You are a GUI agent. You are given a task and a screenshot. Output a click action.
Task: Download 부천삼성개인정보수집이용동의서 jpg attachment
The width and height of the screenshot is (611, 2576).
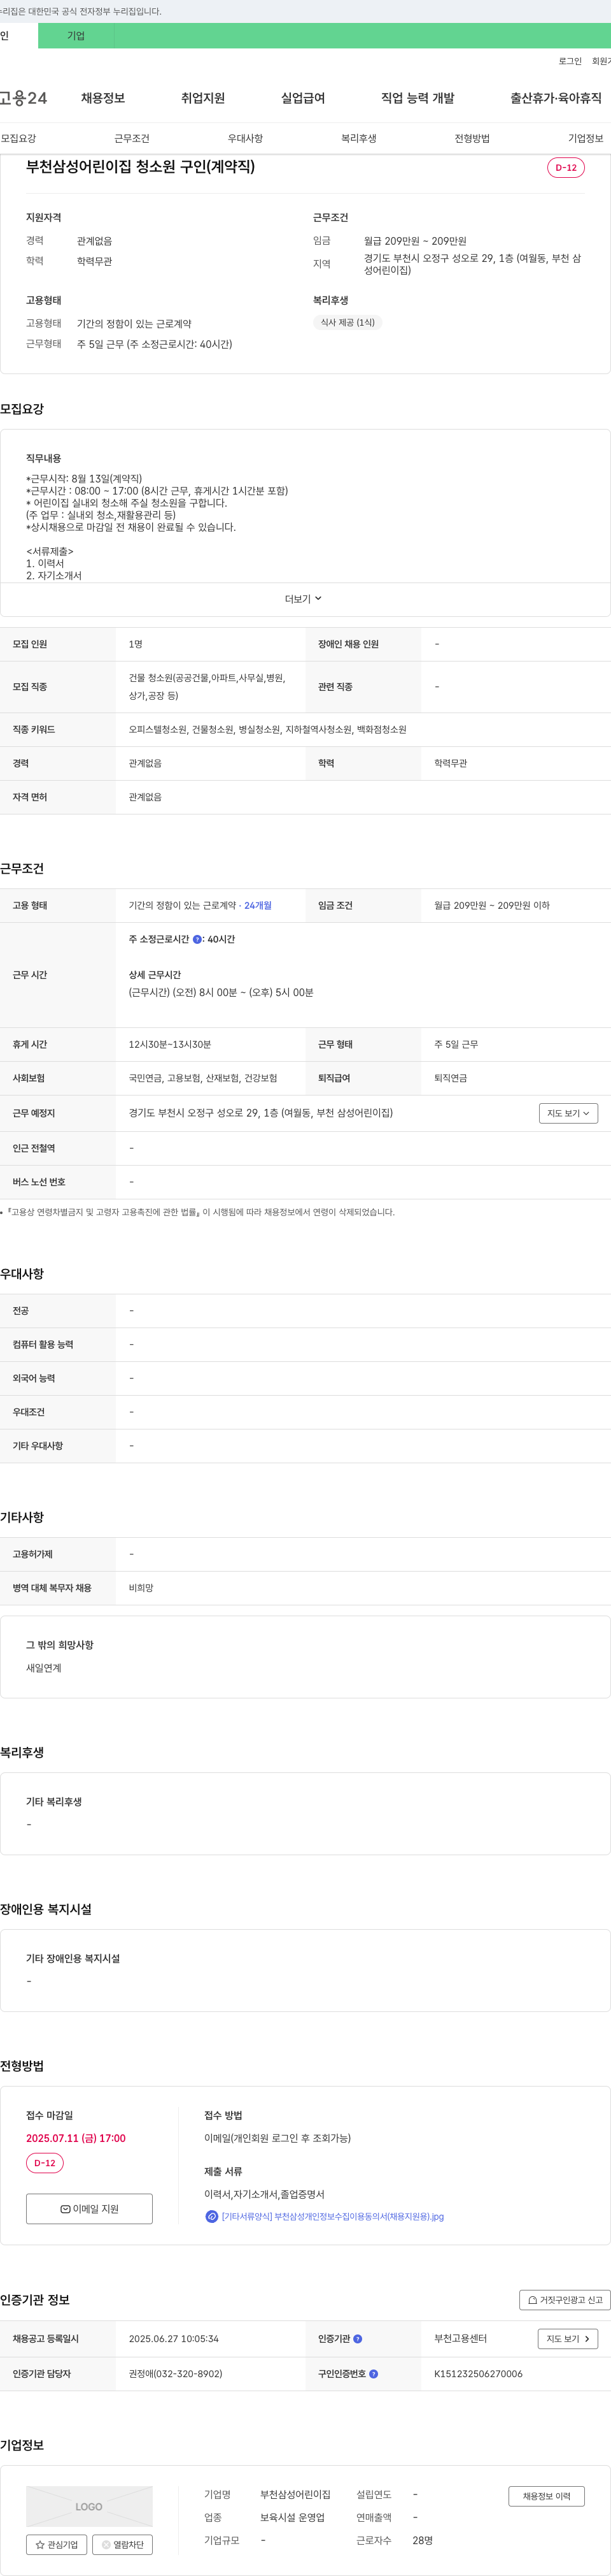pos(332,2217)
